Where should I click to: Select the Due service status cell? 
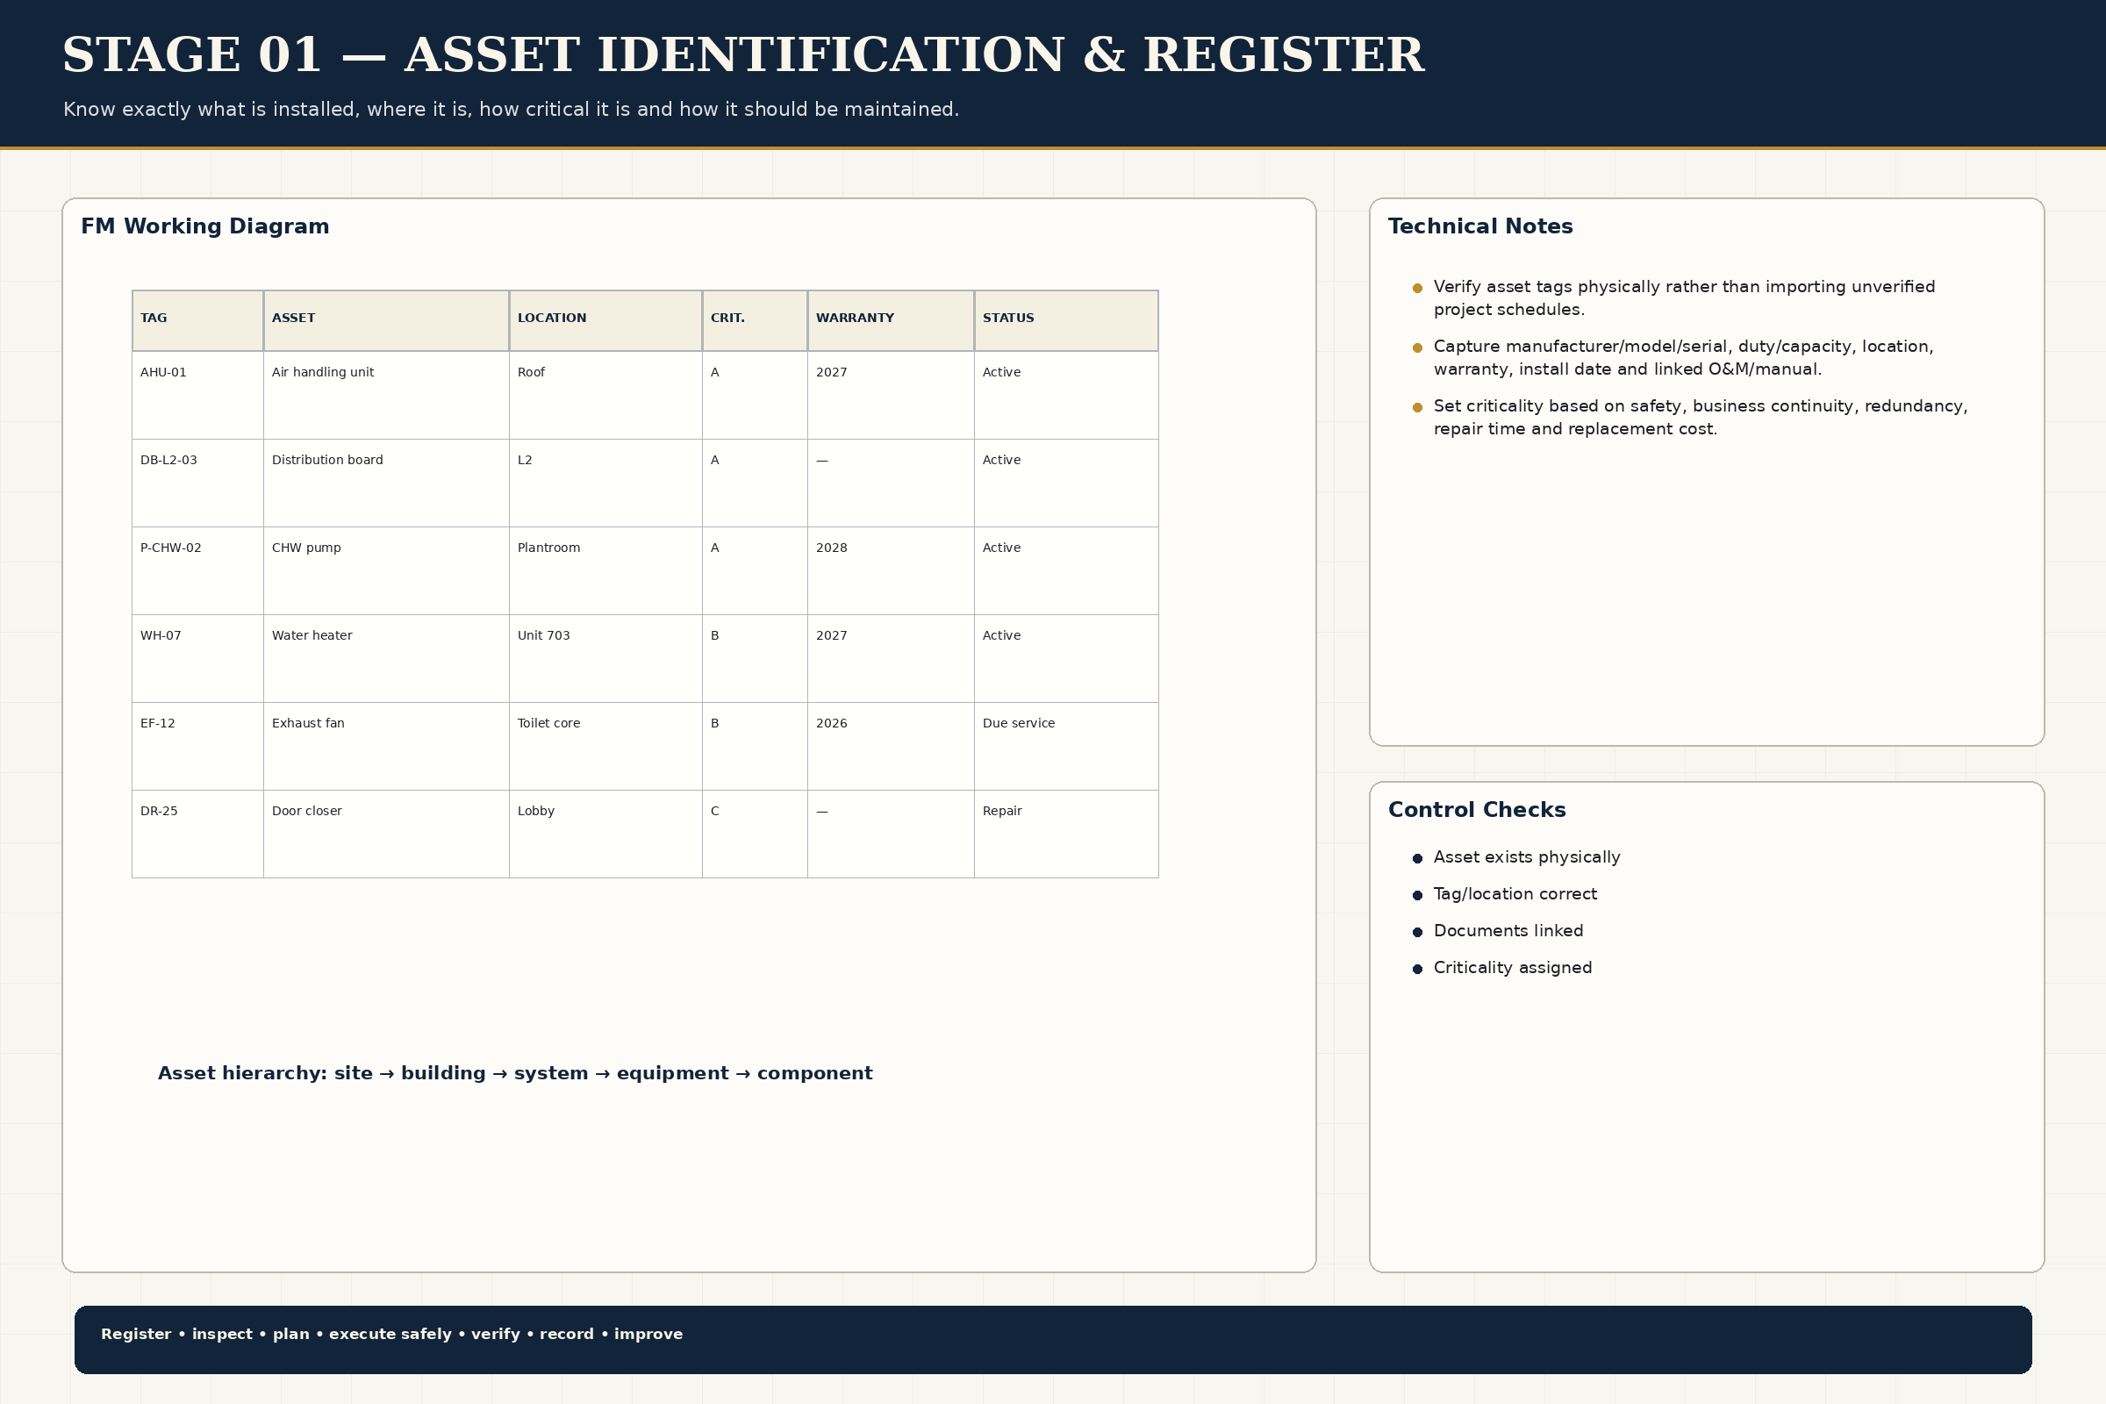click(1066, 746)
